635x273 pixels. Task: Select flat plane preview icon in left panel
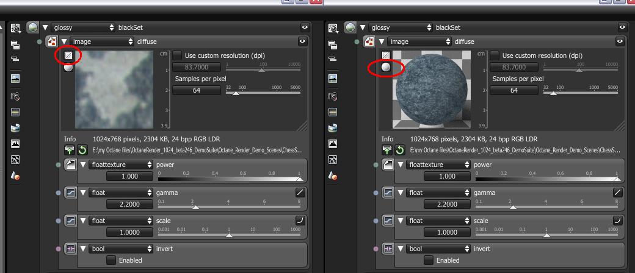pos(68,56)
